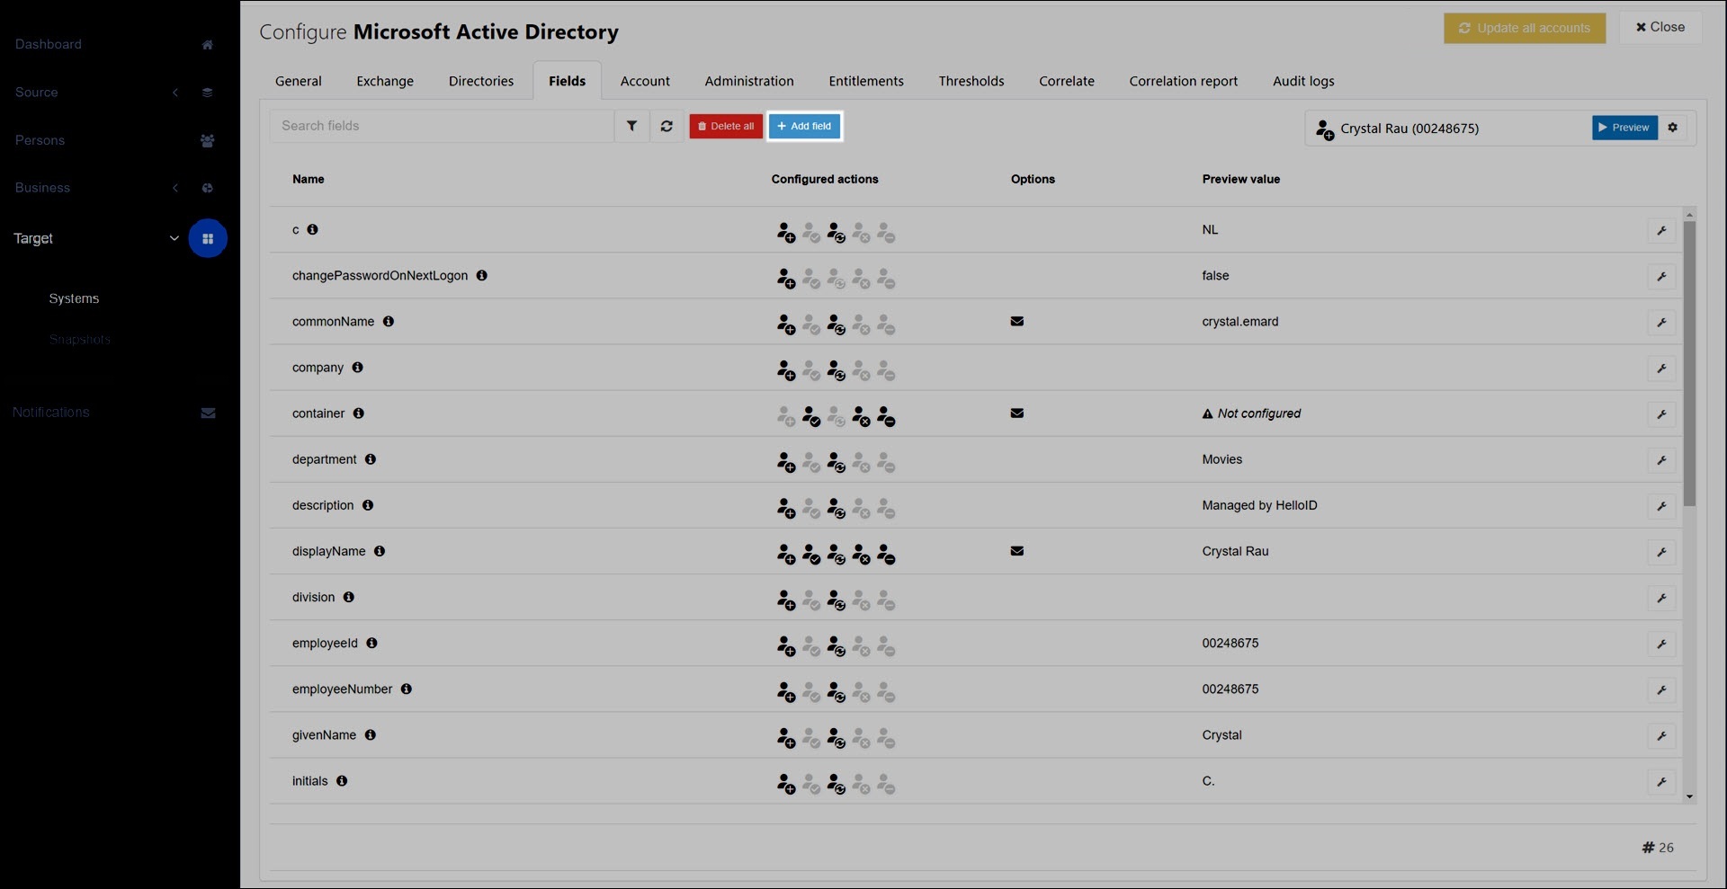Image resolution: width=1727 pixels, height=889 pixels.
Task: Edit department field wrench icon
Action: 1661,459
